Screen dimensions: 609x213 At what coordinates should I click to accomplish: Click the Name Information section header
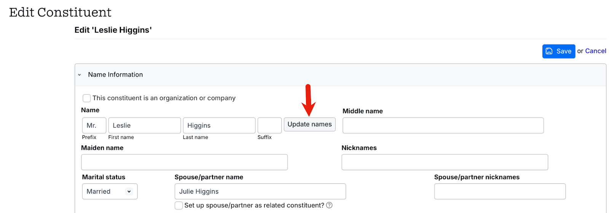(x=115, y=75)
